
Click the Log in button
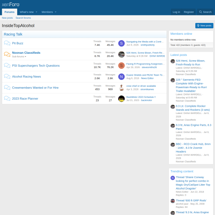tap(176, 12)
